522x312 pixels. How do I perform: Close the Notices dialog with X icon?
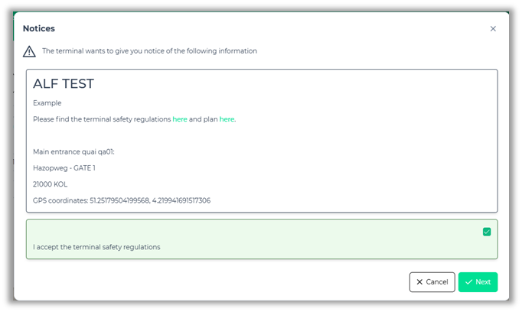[x=493, y=29]
